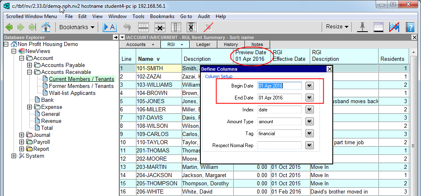Select Former Members / Tenants in tree

coord(81,86)
